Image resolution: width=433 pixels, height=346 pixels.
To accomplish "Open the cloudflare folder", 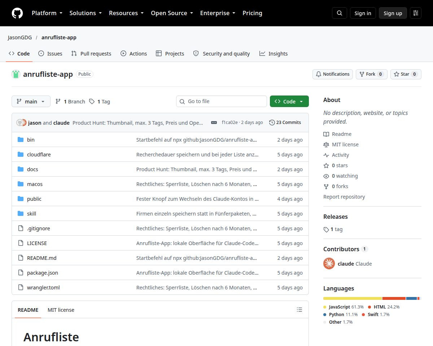I will pos(39,155).
